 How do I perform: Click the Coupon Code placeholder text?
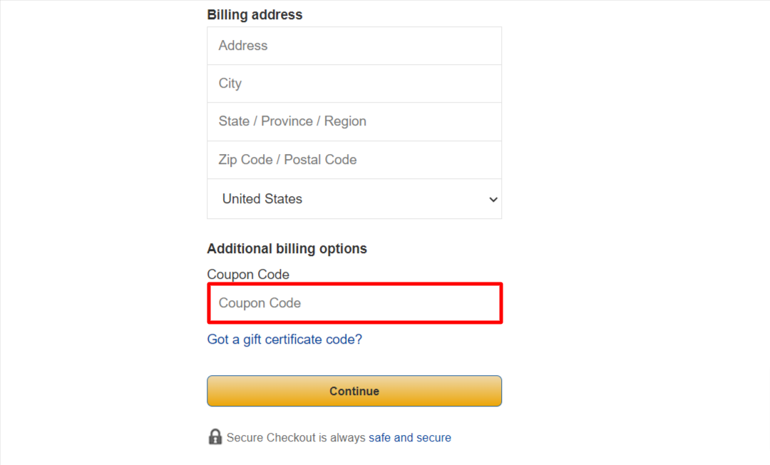[x=260, y=303]
